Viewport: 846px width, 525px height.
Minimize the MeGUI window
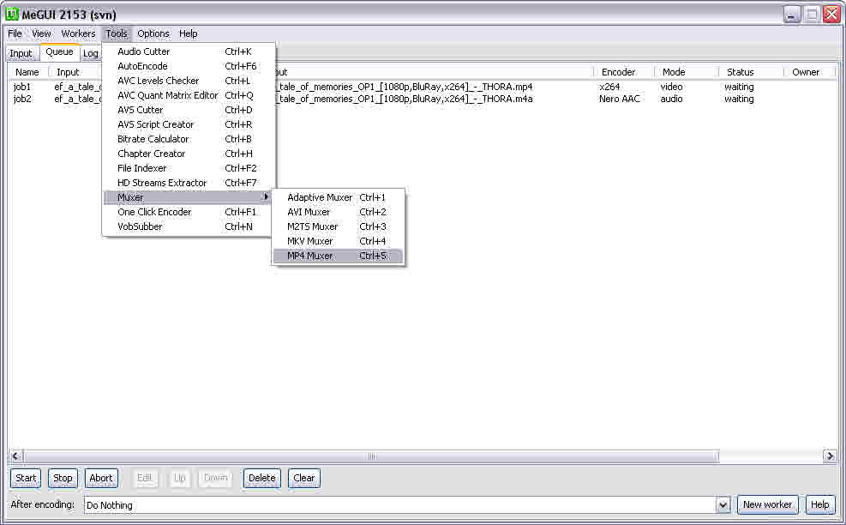(791, 15)
